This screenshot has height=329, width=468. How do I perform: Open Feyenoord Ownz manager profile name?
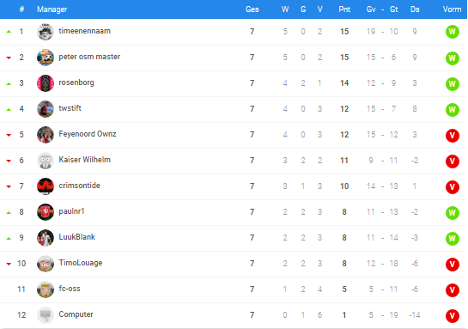[88, 134]
